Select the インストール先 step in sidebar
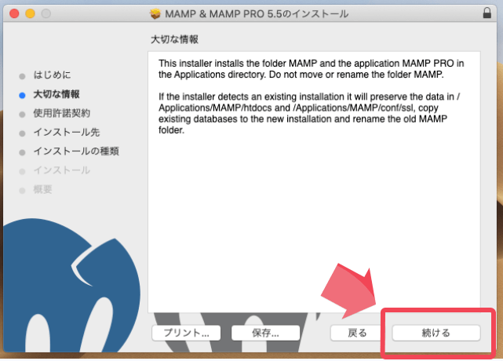This screenshot has width=503, height=361. coord(67,132)
